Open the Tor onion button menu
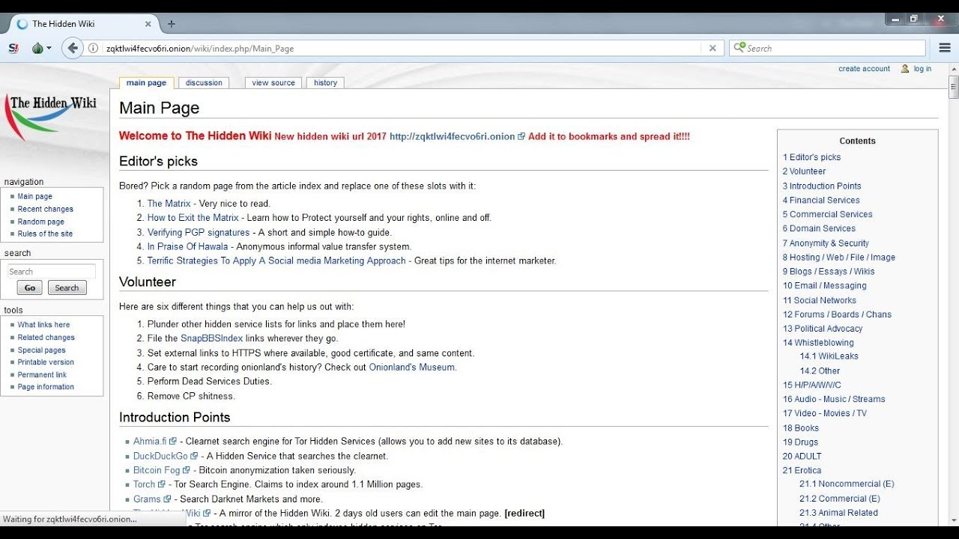 (40, 48)
